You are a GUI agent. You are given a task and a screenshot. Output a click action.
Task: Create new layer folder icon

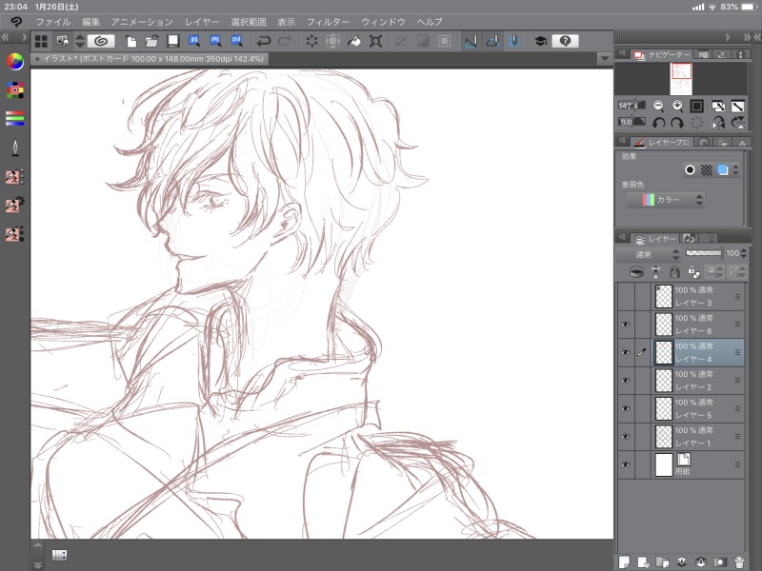662,561
